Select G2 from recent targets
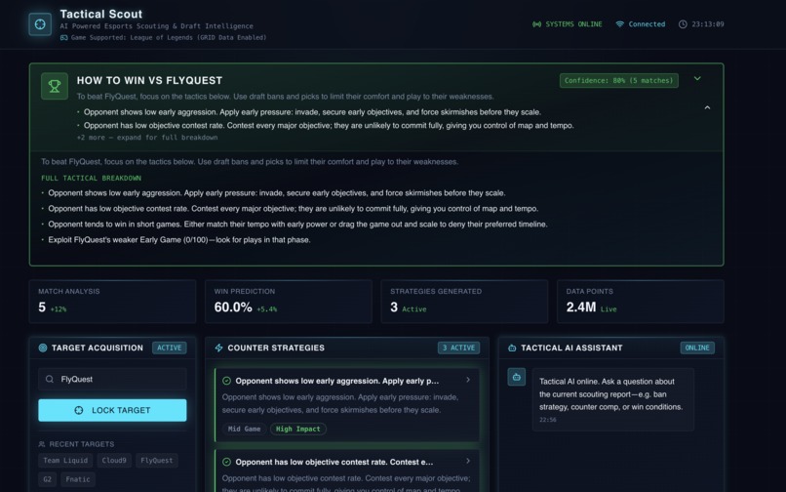 click(47, 479)
